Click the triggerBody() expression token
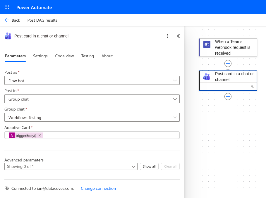This screenshot has width=266, height=198. click(26, 135)
